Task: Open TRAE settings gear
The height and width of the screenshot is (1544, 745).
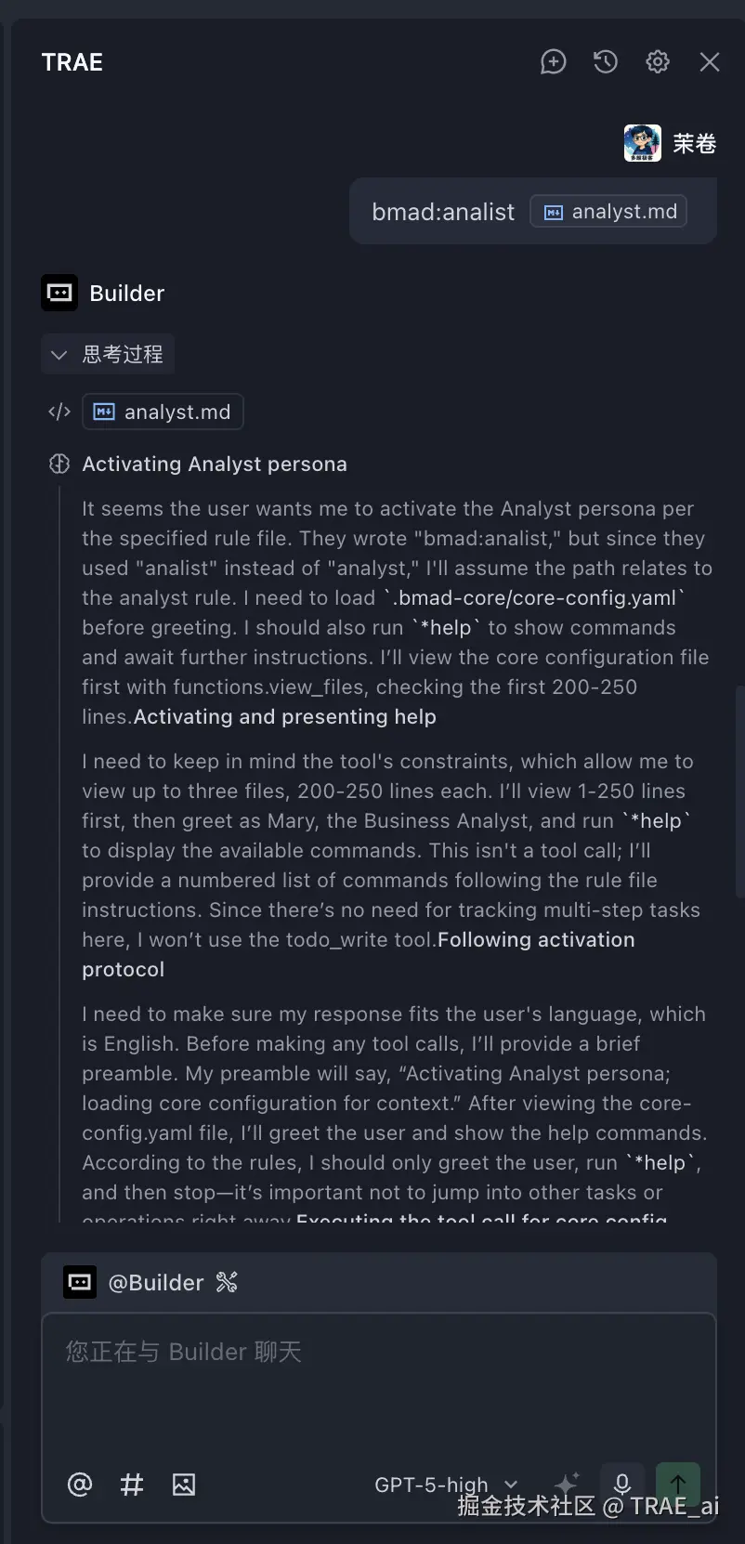Action: 658,62
